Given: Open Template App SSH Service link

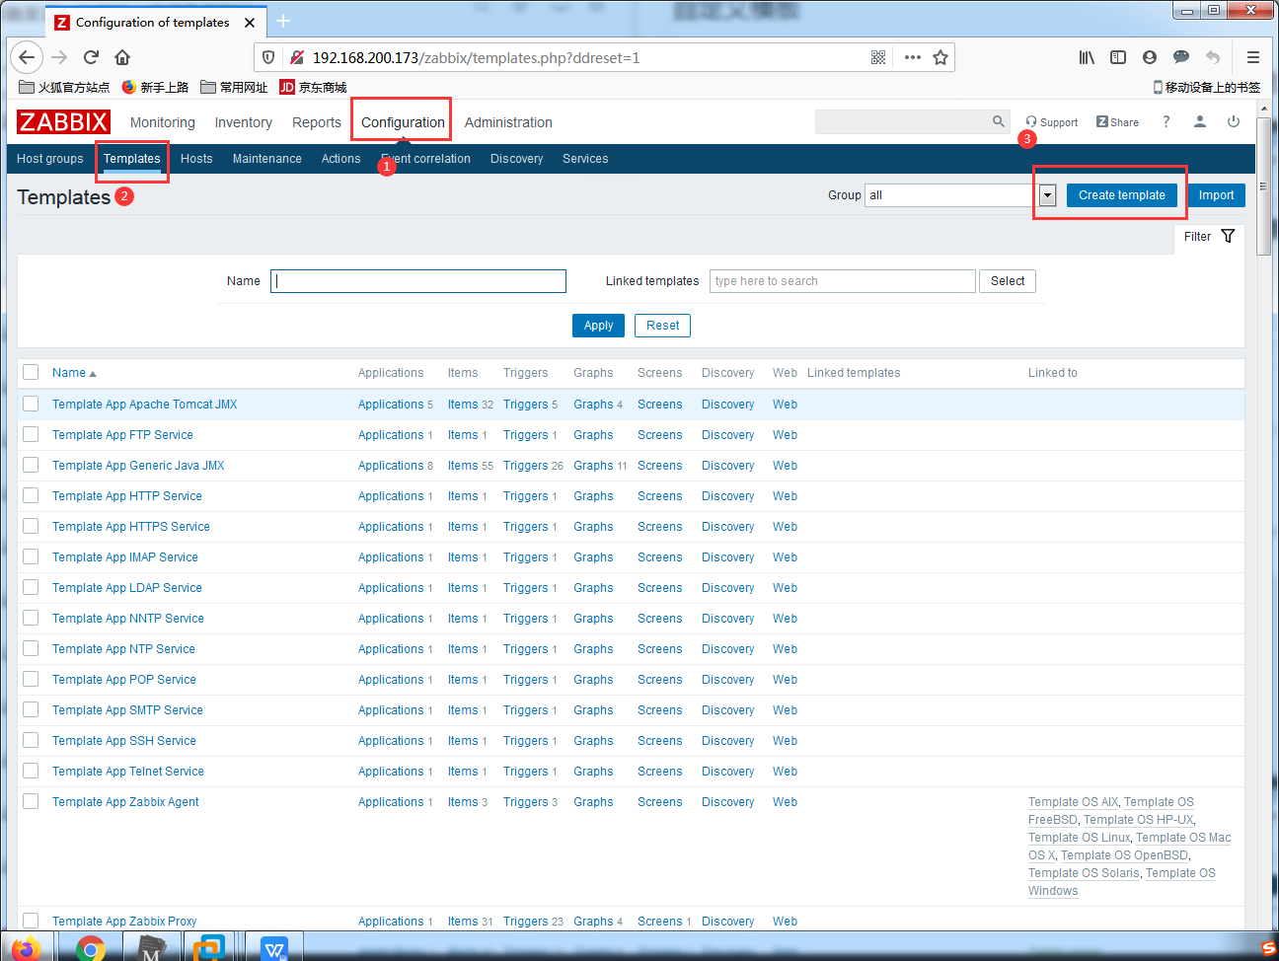Looking at the screenshot, I should [x=124, y=741].
